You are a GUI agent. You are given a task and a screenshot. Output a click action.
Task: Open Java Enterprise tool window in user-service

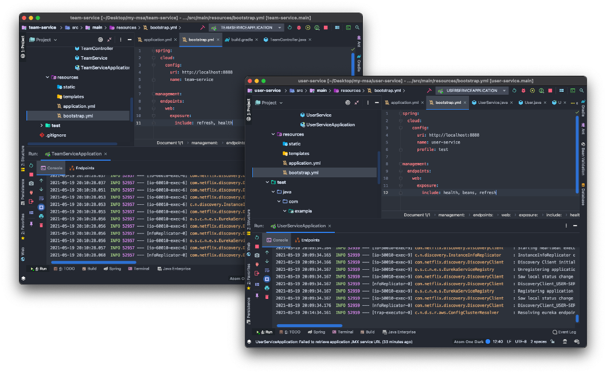tap(399, 332)
